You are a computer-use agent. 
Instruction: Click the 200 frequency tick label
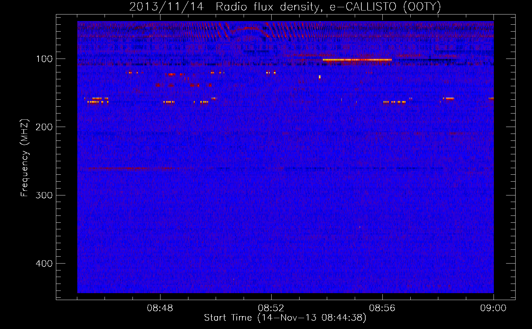click(x=44, y=127)
